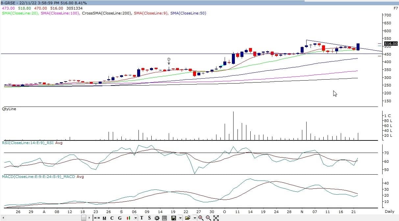The image size is (399, 221).
Task: Open the chart type dropdown arrow
Action: 135,218
